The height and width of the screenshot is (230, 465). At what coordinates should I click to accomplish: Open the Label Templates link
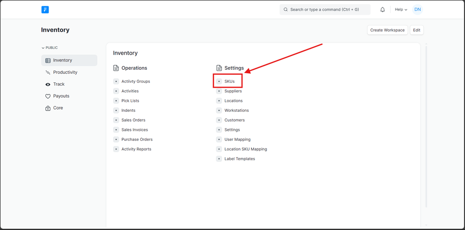coord(240,159)
